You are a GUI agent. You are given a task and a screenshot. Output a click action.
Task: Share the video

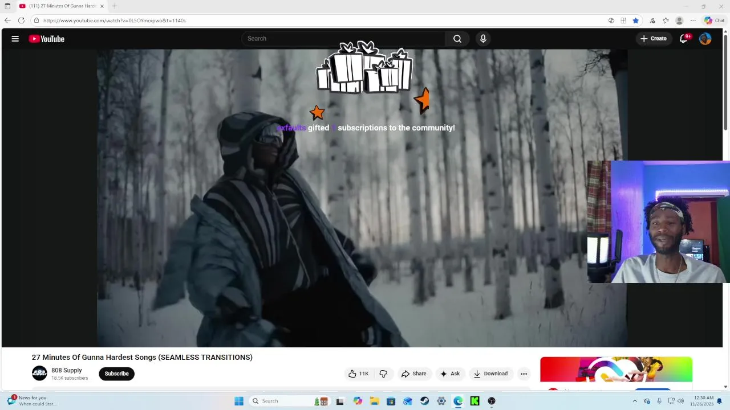(414, 374)
